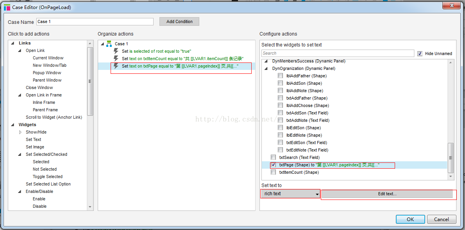Confirm with the OK button
Screen dimensions: 465x230
(x=410, y=219)
